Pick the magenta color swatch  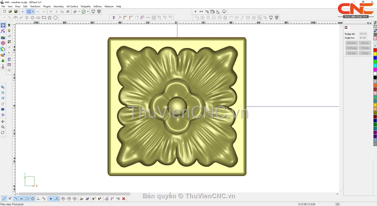[x=375, y=70]
